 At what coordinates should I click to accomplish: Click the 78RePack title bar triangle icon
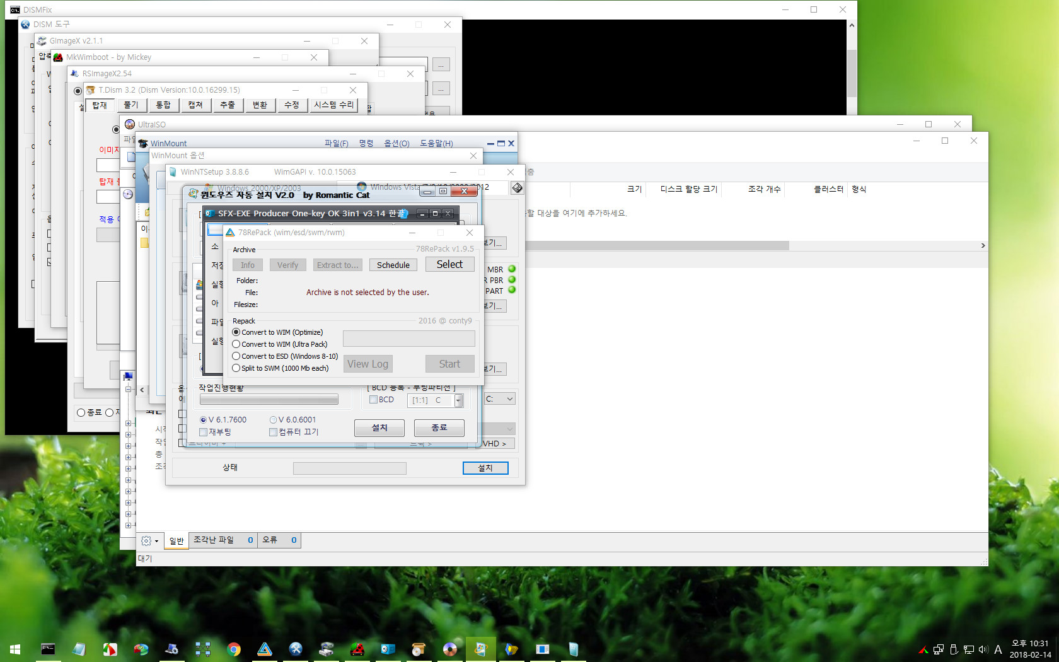[230, 233]
